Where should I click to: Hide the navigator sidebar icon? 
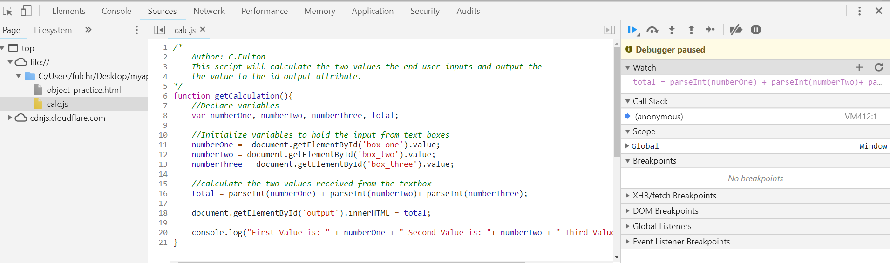pyautogui.click(x=159, y=30)
